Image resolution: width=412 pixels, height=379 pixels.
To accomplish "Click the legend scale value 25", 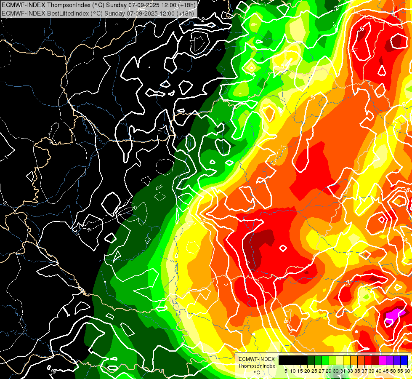I will 314,371.
